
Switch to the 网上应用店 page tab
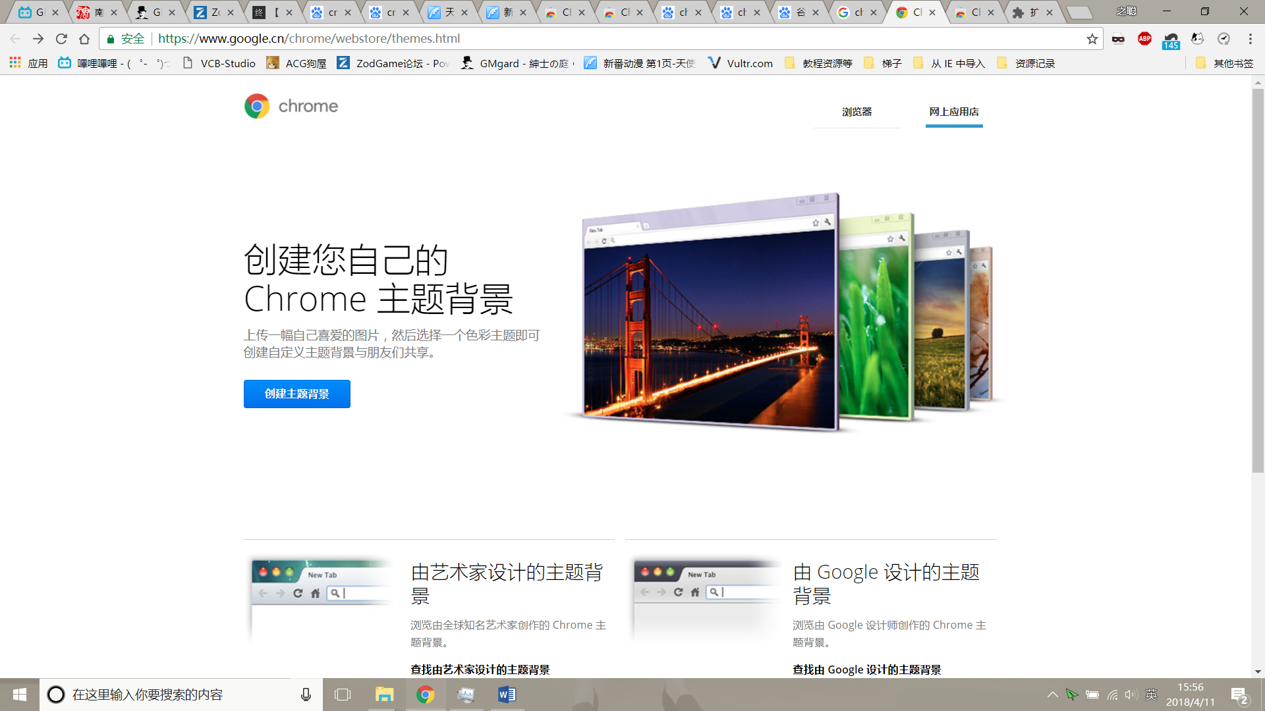[x=954, y=112]
